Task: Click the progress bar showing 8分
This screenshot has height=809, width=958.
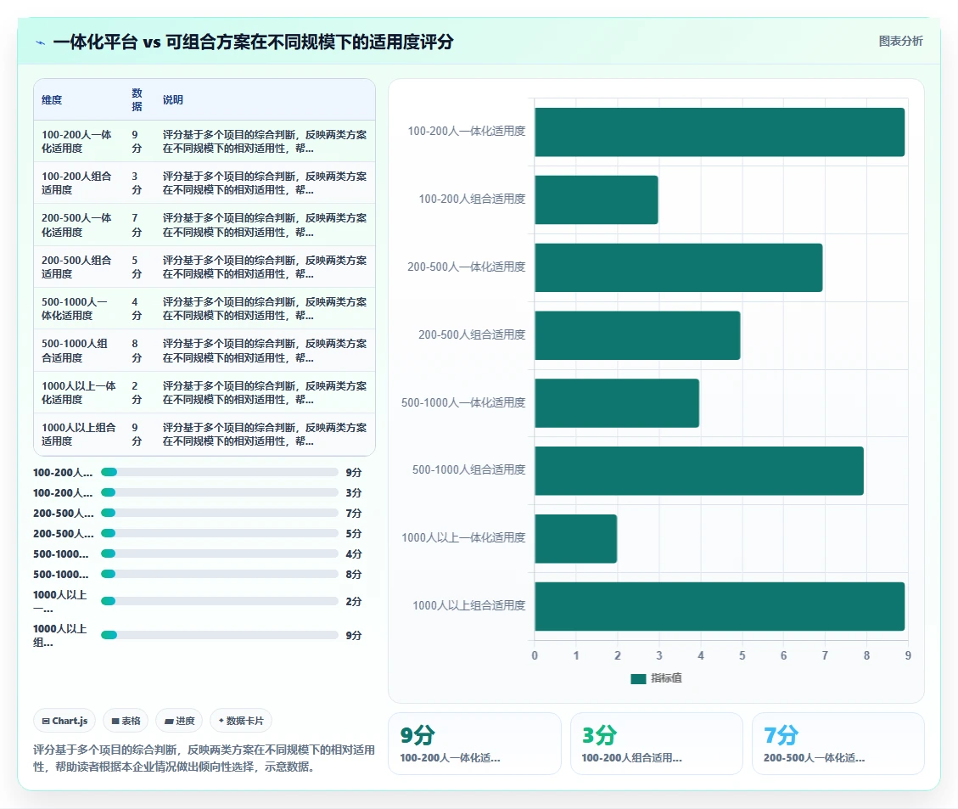Action: point(219,574)
